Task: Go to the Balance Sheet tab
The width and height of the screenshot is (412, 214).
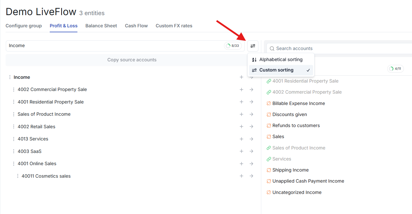Action: pyautogui.click(x=101, y=26)
